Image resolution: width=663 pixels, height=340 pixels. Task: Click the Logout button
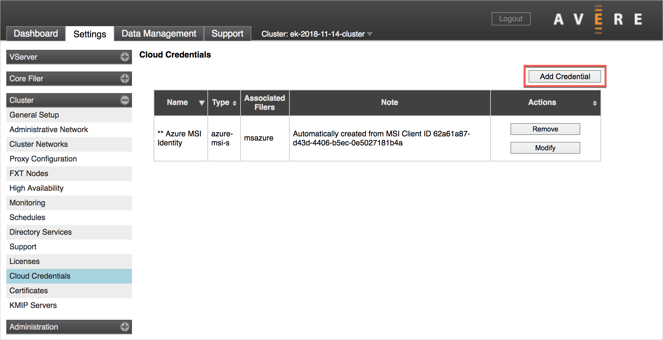point(511,19)
